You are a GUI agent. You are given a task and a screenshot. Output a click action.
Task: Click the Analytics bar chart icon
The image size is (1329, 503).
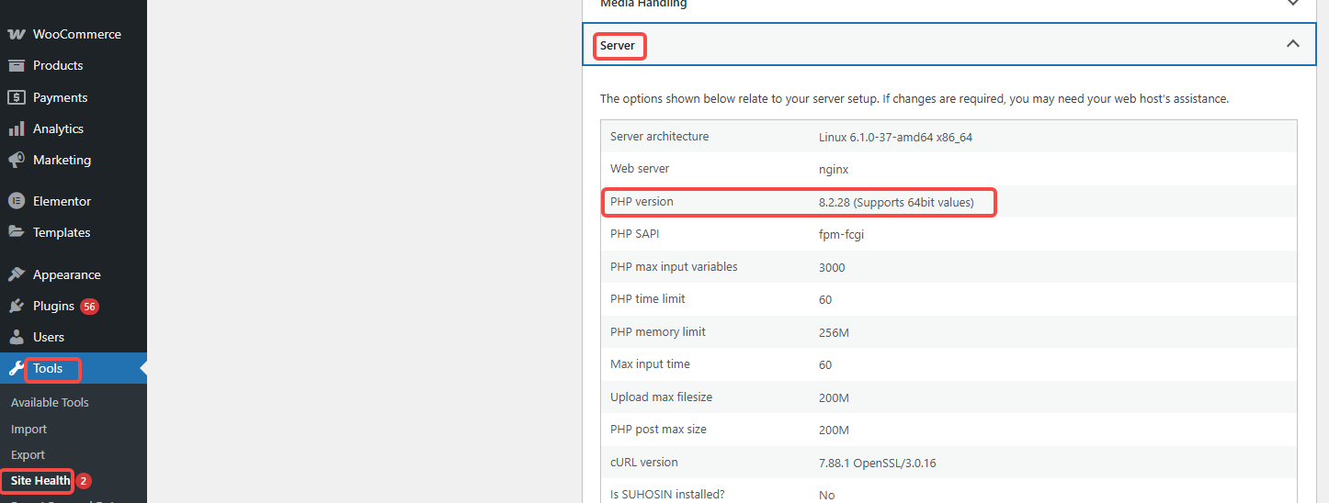coord(16,129)
